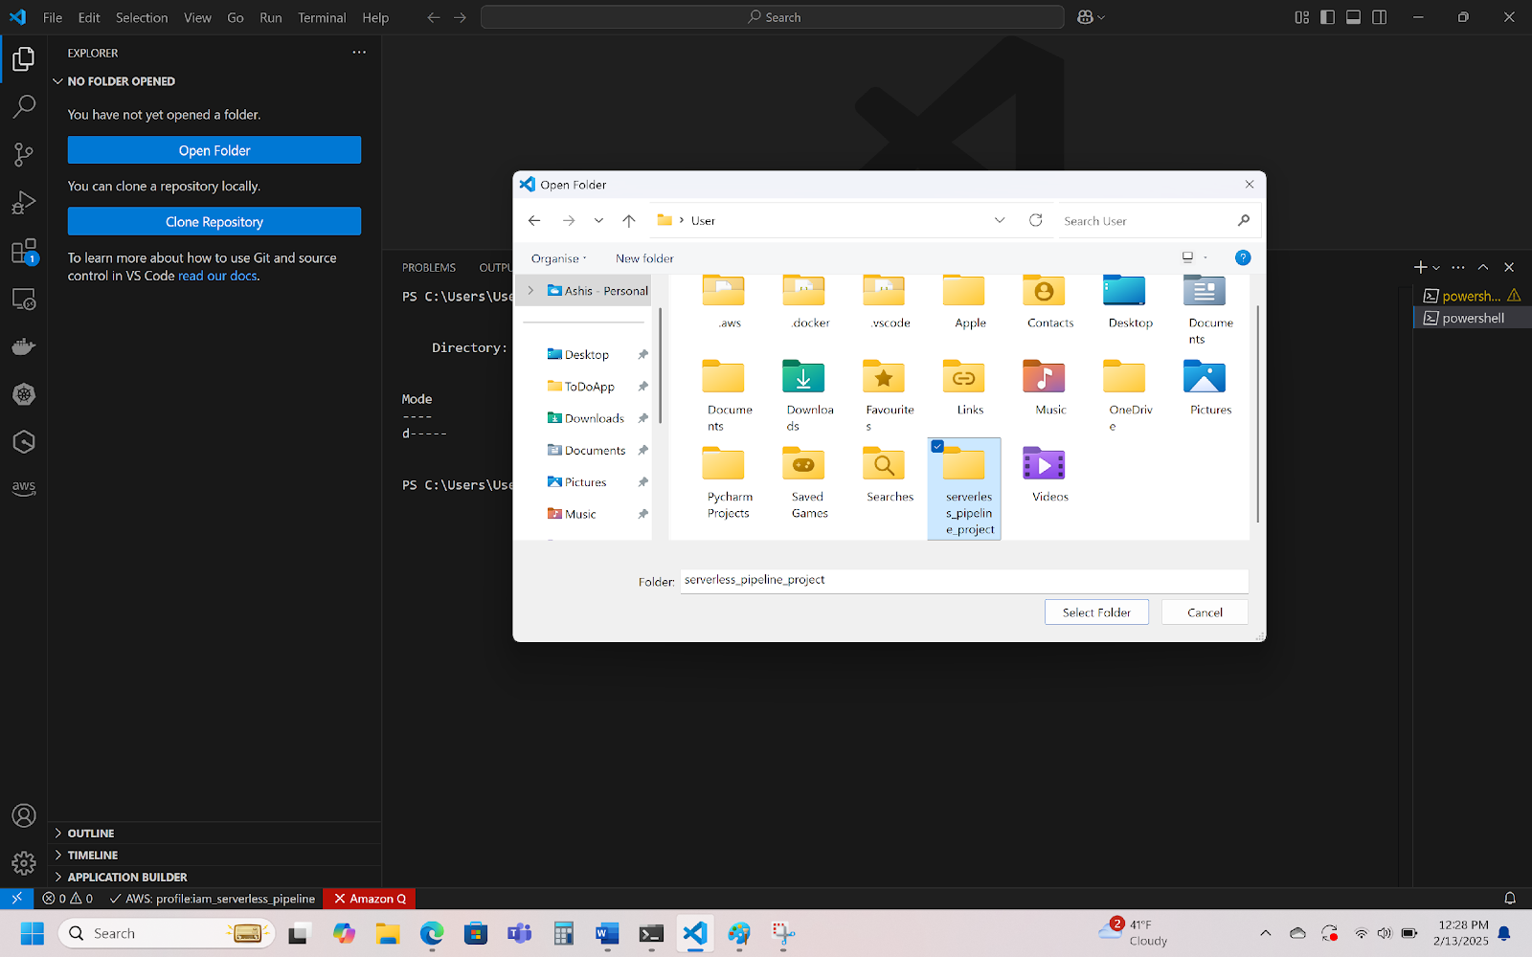Open notifications bell in status bar
This screenshot has width=1532, height=957.
pos(1510,899)
